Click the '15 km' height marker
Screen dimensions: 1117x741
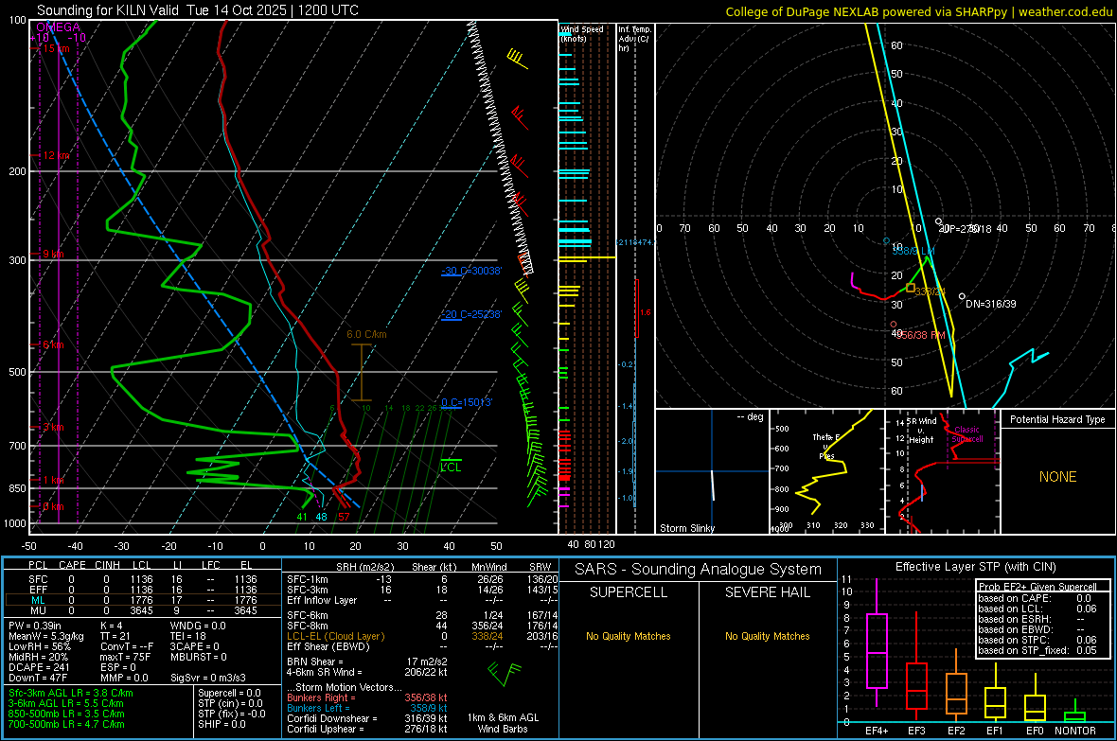coord(56,48)
